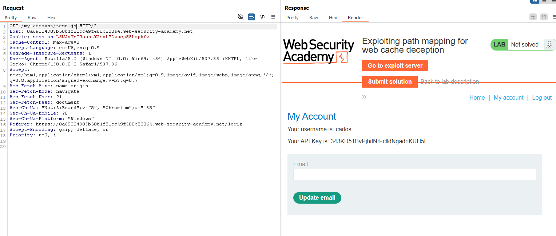The height and width of the screenshot is (236, 556).
Task: Select top-bottom stacked layout icon
Action: 544,1
